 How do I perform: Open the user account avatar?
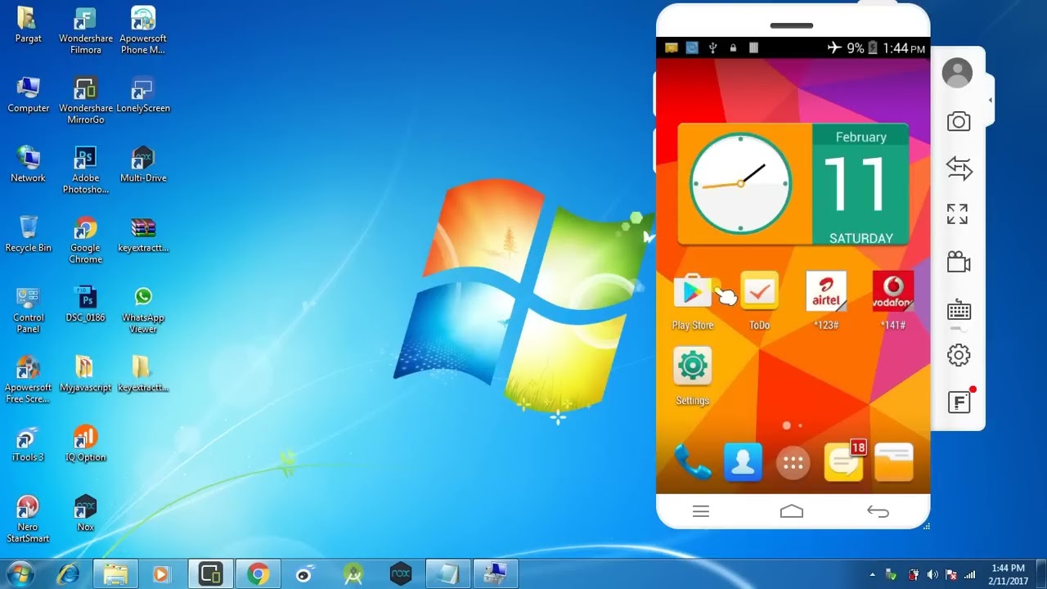coord(957,73)
